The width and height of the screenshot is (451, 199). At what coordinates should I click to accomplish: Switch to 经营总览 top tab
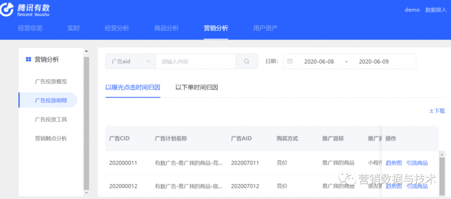tap(30, 28)
